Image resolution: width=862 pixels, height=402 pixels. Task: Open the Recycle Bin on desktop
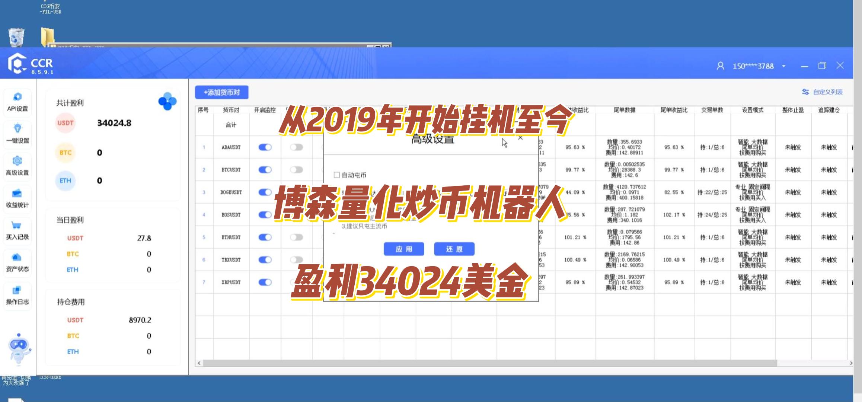(x=16, y=37)
